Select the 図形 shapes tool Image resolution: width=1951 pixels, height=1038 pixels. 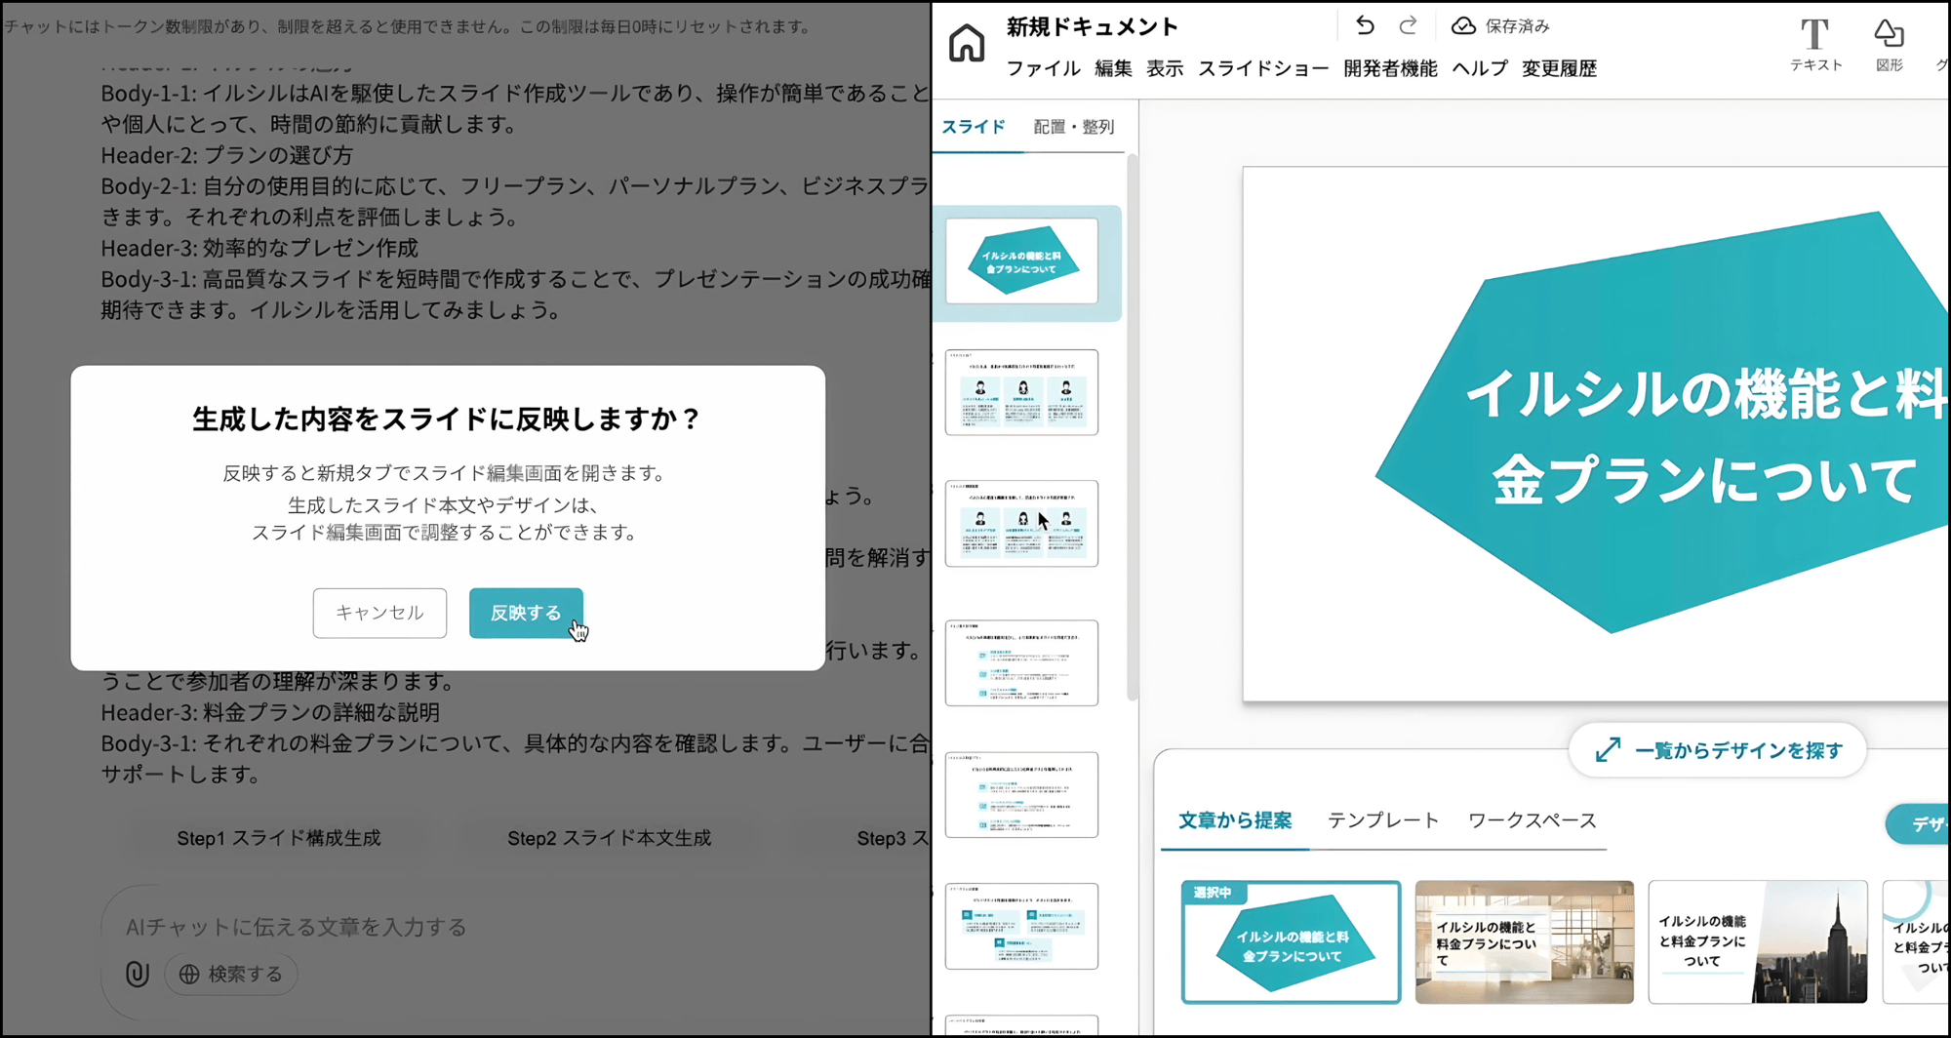(x=1889, y=45)
